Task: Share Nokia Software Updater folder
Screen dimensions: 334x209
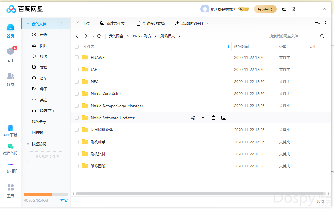Action: pos(193,118)
